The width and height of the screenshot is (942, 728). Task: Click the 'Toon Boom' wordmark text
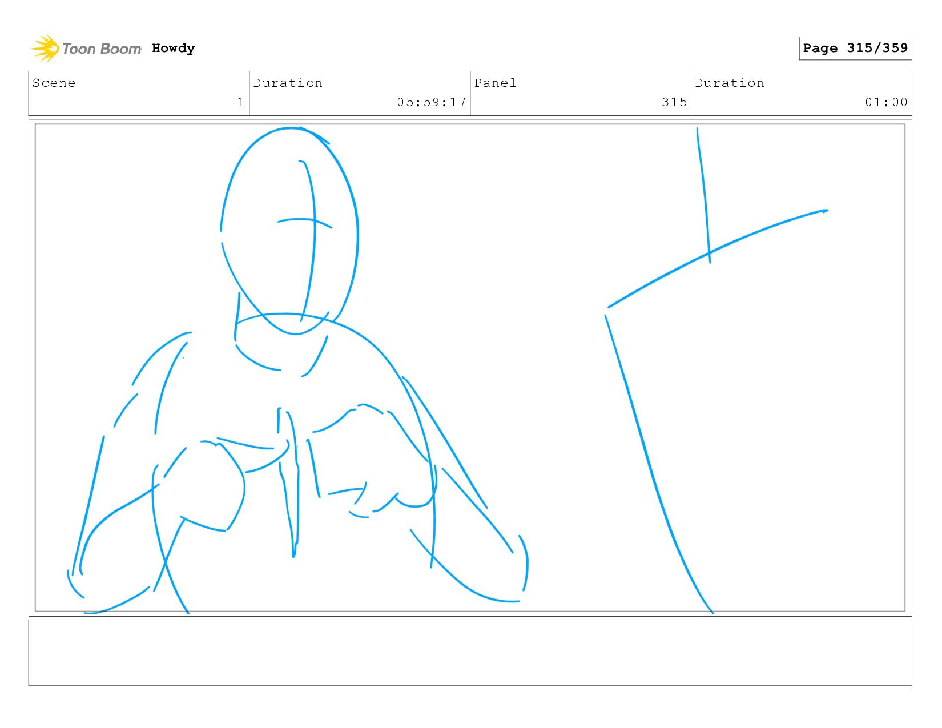(102, 49)
